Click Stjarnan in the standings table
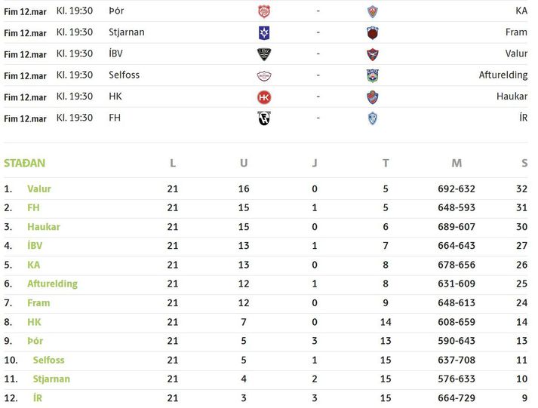538x408 pixels. tap(51, 379)
